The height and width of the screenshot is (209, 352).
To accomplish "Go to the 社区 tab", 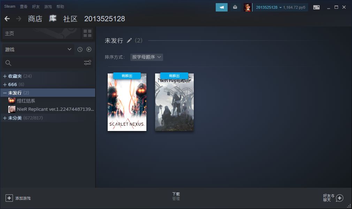I will click(x=70, y=18).
